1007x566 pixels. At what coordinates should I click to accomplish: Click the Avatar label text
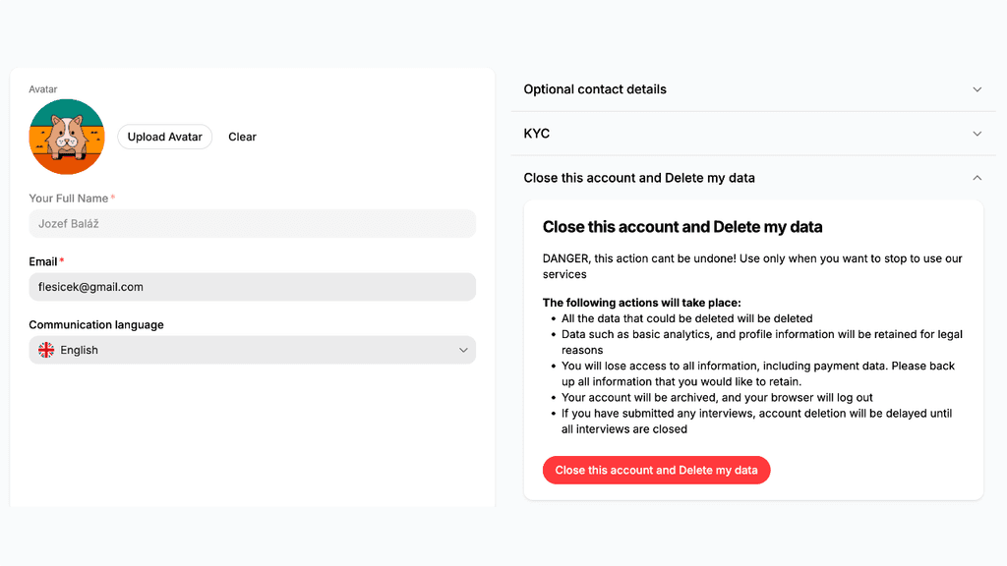click(x=43, y=89)
